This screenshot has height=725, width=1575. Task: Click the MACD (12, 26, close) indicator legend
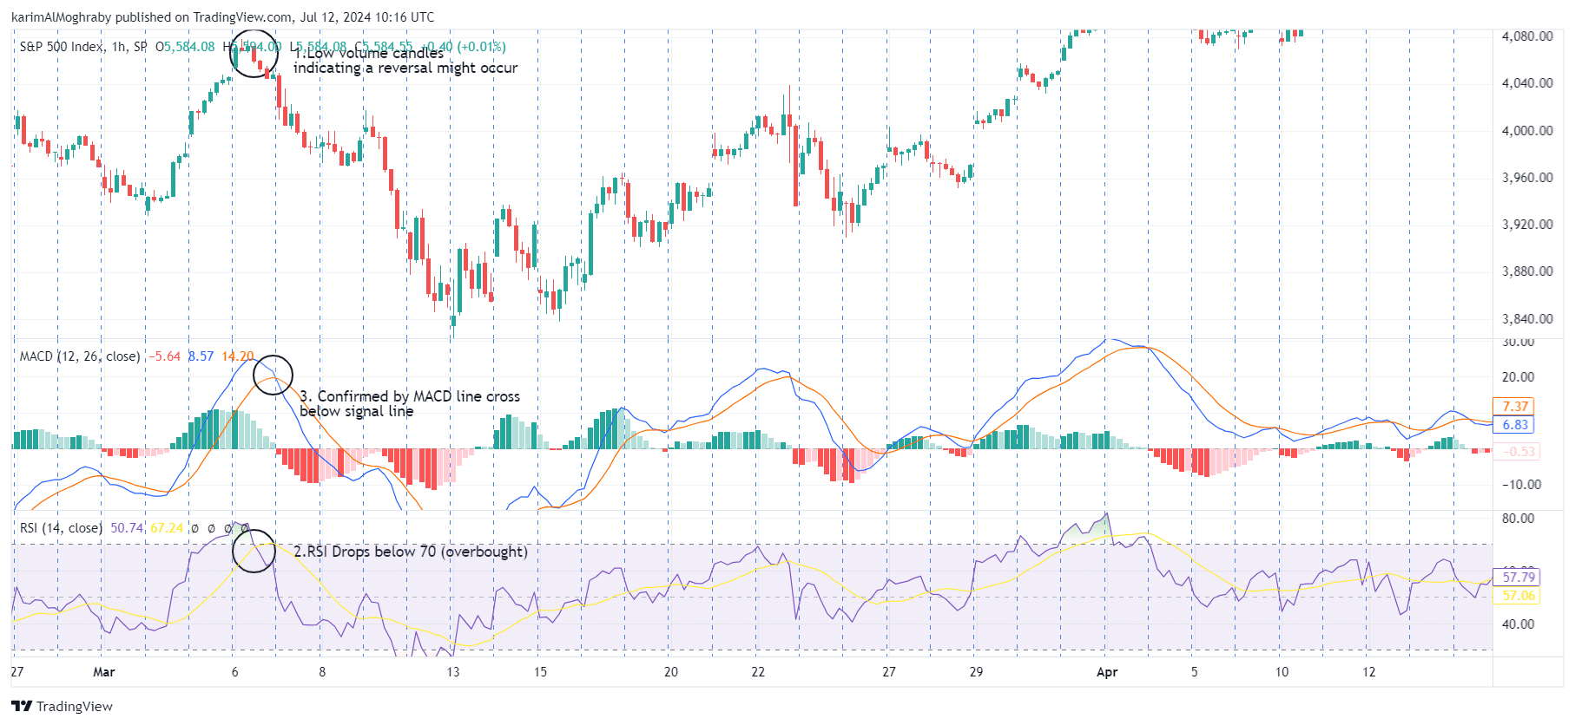pyautogui.click(x=80, y=356)
